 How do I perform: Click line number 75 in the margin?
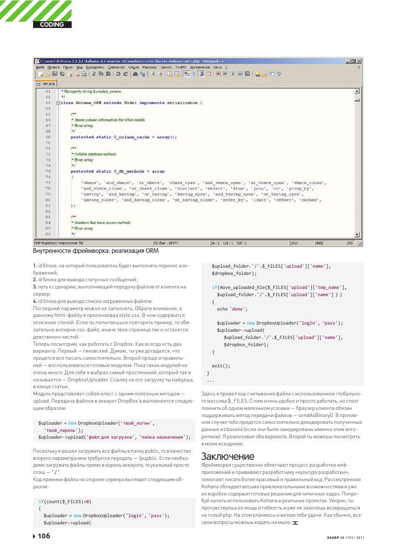tap(48, 171)
